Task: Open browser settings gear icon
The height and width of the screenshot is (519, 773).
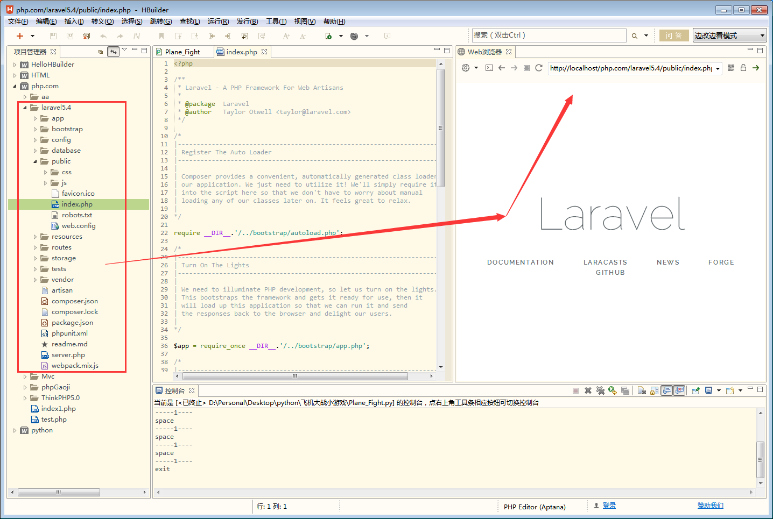Action: (x=466, y=68)
